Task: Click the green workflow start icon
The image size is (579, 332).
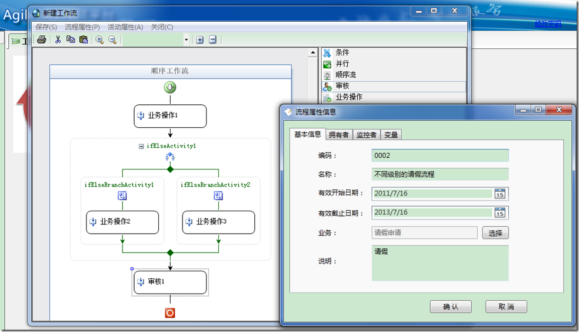Action: [x=170, y=88]
